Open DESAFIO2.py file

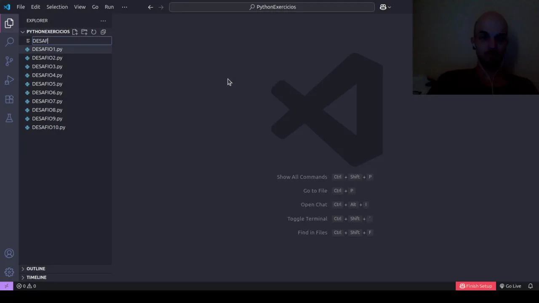(47, 58)
